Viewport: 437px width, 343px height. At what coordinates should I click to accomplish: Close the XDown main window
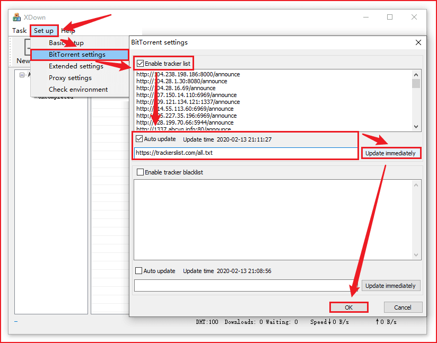(414, 17)
